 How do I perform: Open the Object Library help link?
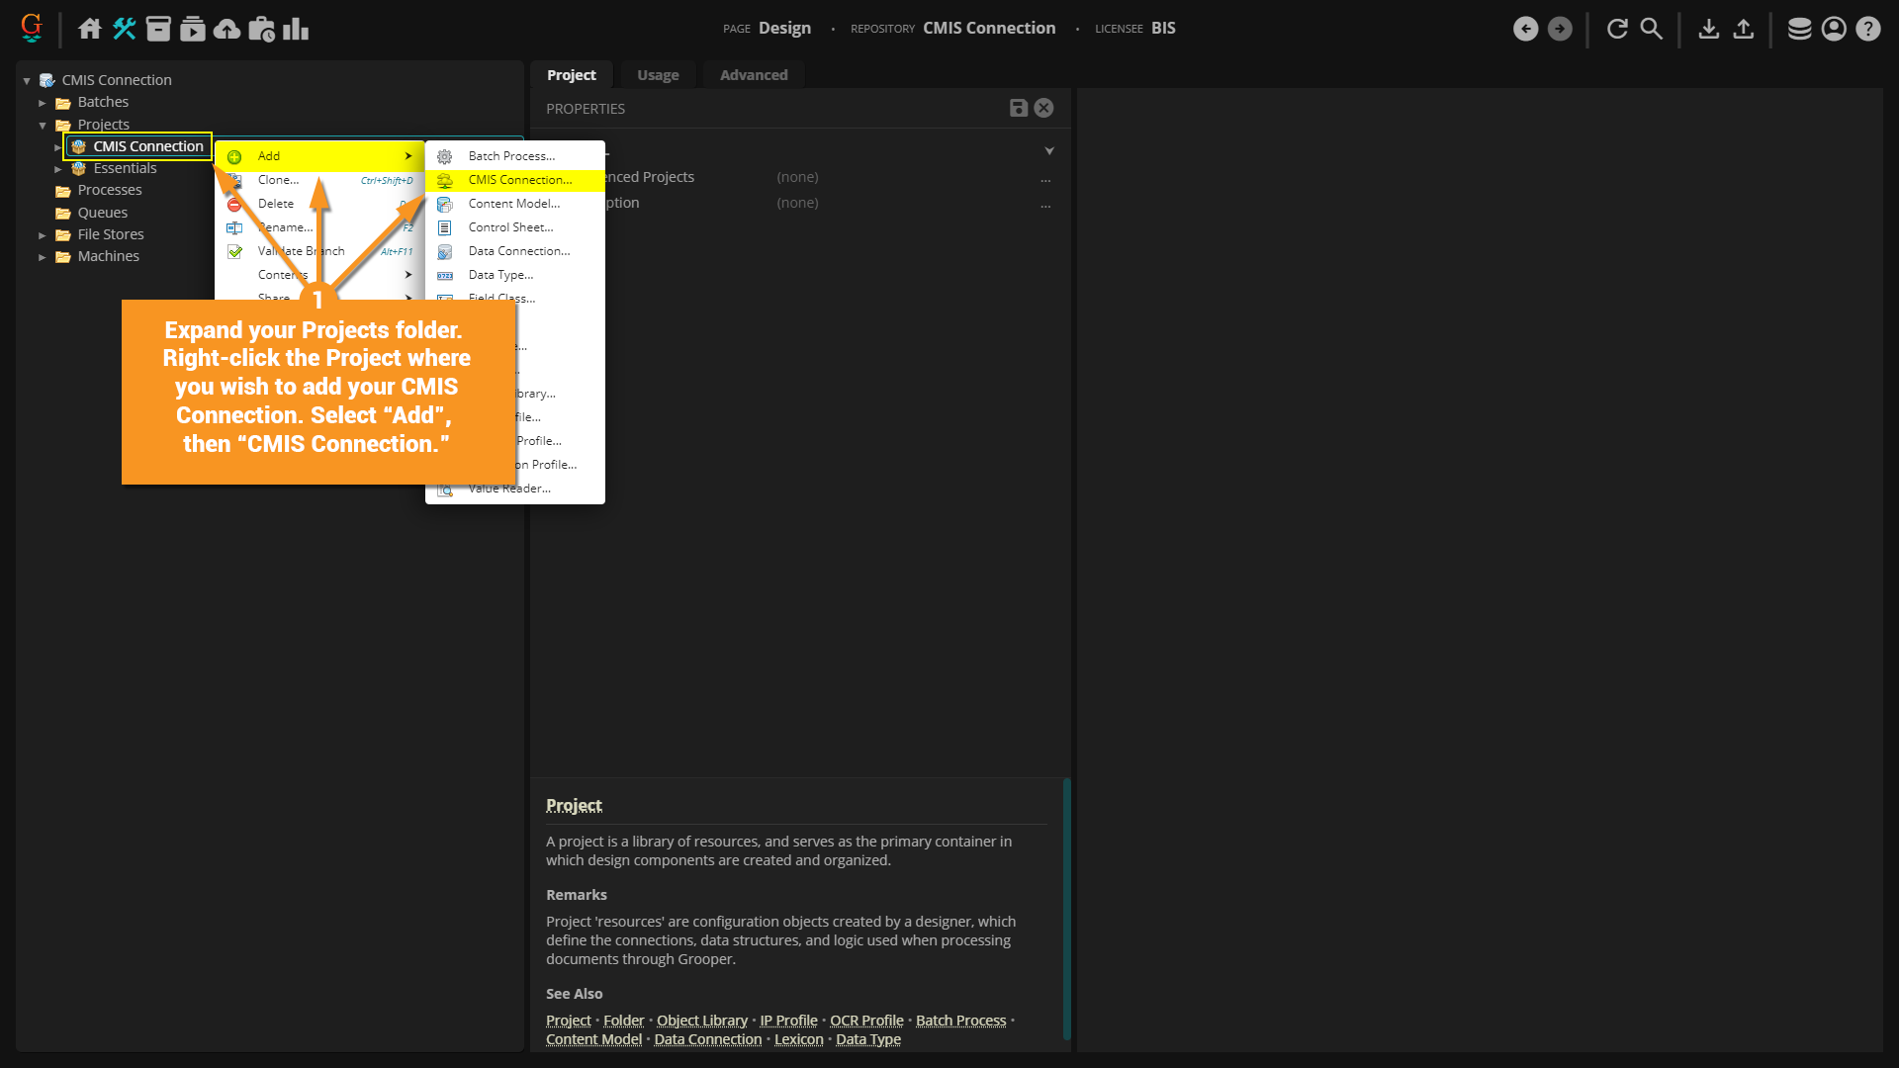pos(701,1021)
